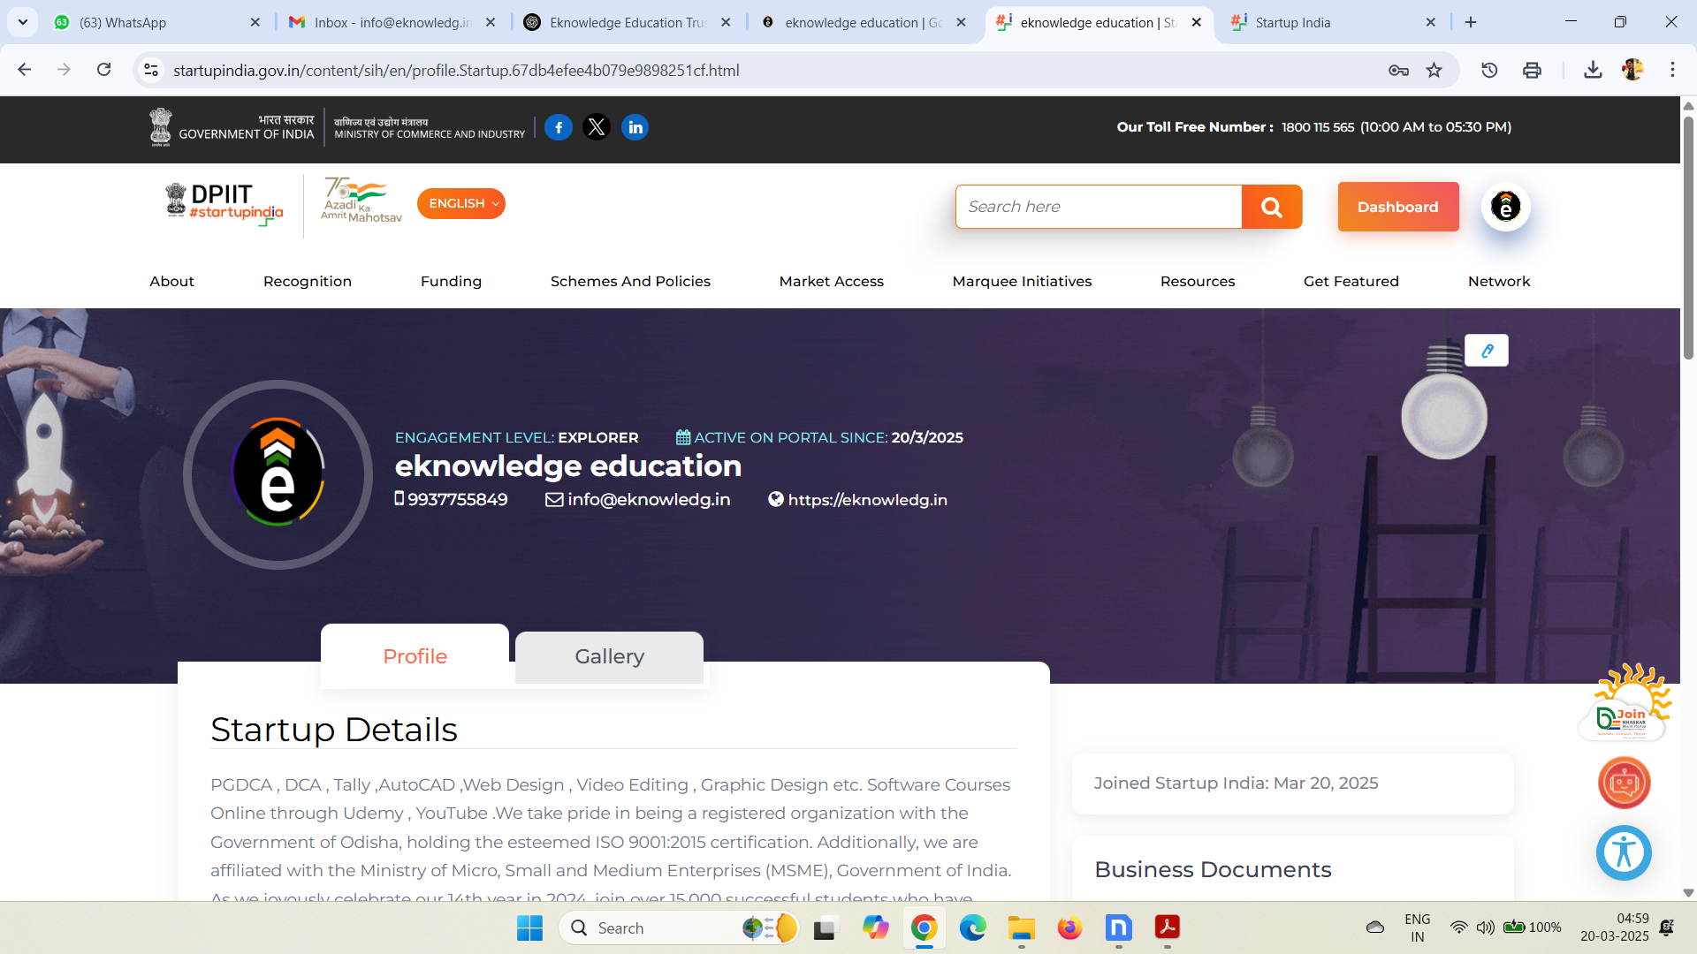Click the Dashboard button
1697x954 pixels.
1397,207
